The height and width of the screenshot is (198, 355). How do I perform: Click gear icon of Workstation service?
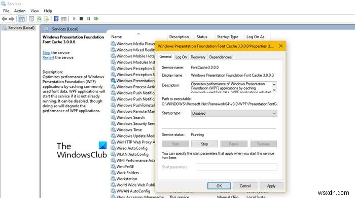(x=113, y=179)
